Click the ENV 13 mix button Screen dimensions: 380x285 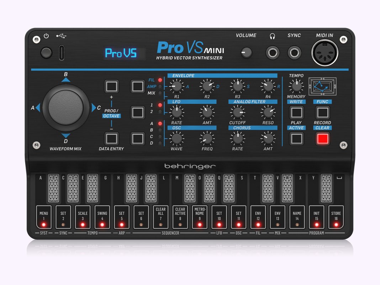278,217
